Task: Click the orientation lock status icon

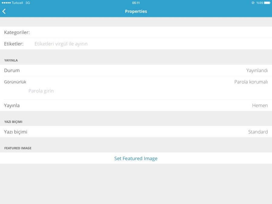Action: click(253, 3)
